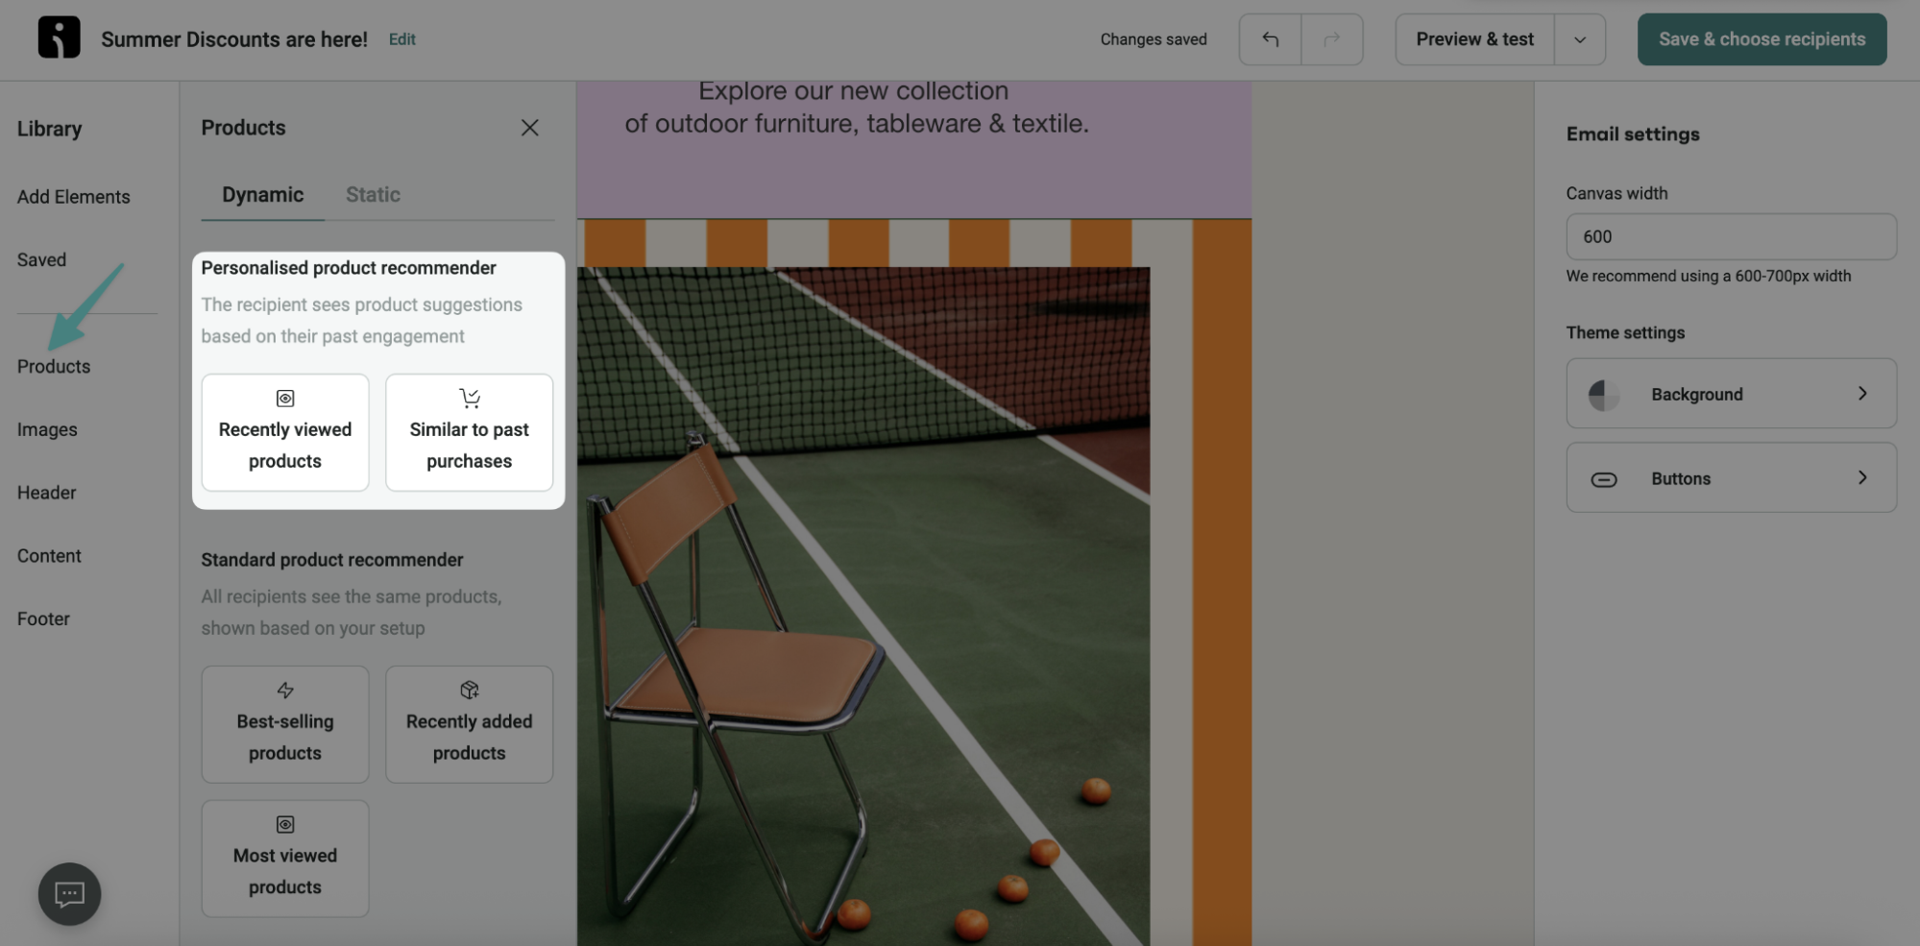Click the undo arrow icon

[x=1269, y=39]
